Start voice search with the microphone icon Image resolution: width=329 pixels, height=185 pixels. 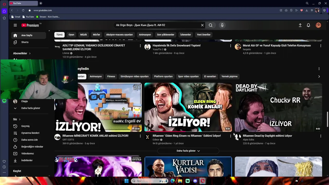pyautogui.click(x=222, y=25)
